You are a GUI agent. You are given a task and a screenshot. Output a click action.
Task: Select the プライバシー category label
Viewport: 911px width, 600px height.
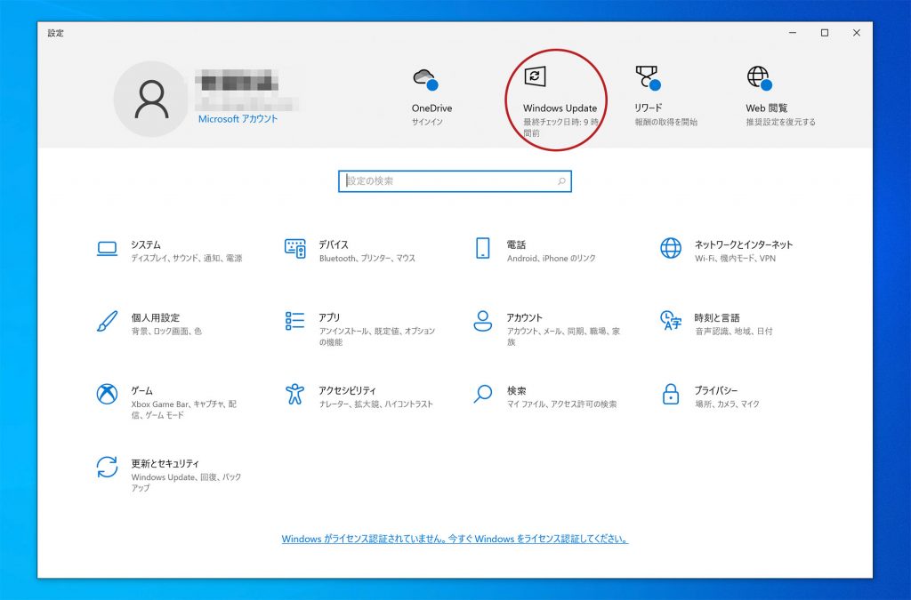tap(716, 390)
